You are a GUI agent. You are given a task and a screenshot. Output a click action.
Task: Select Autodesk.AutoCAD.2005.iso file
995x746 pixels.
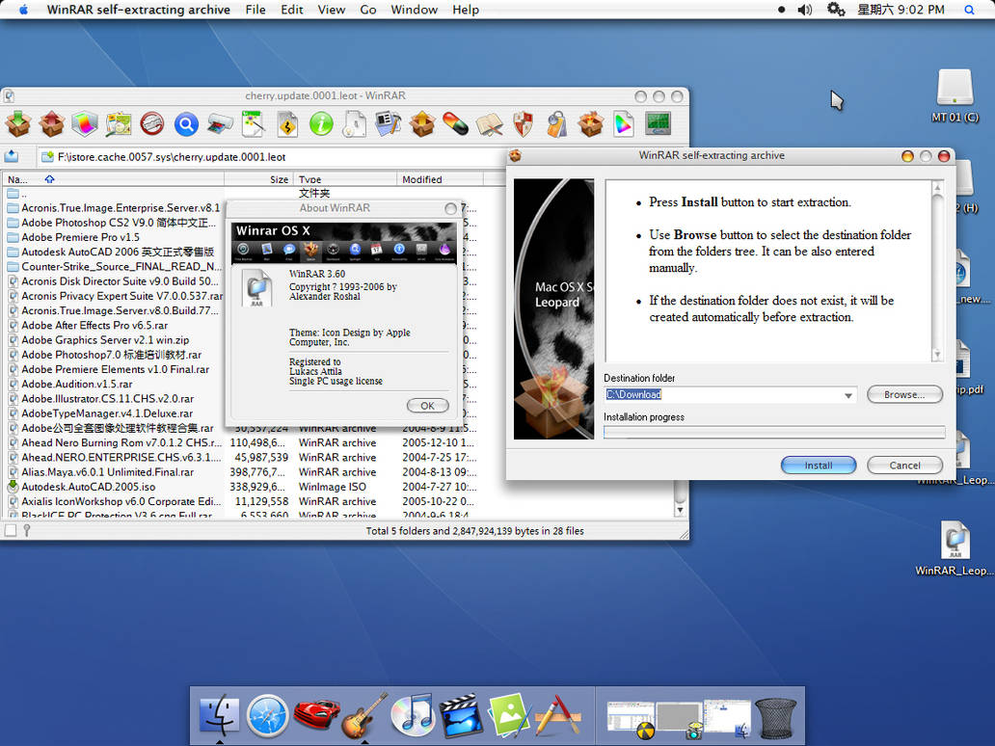[x=89, y=487]
